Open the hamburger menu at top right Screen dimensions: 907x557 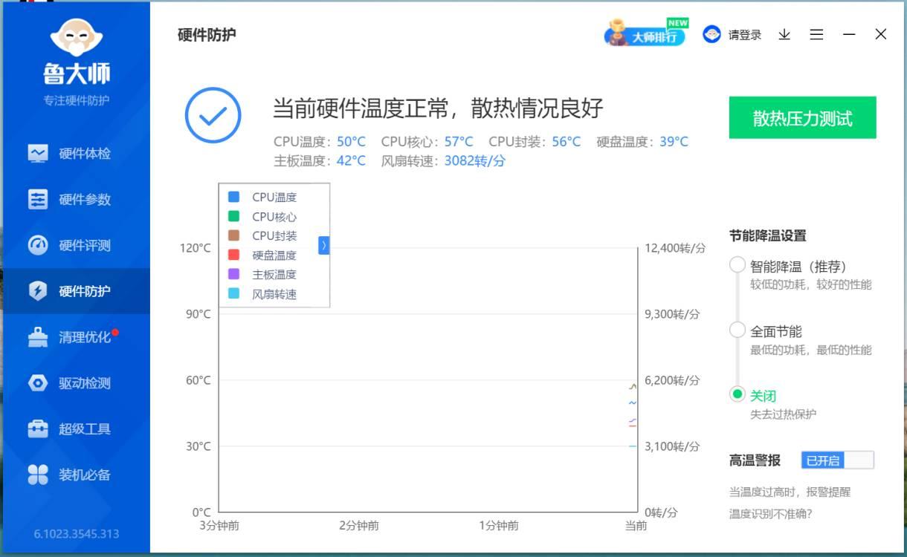(x=816, y=34)
